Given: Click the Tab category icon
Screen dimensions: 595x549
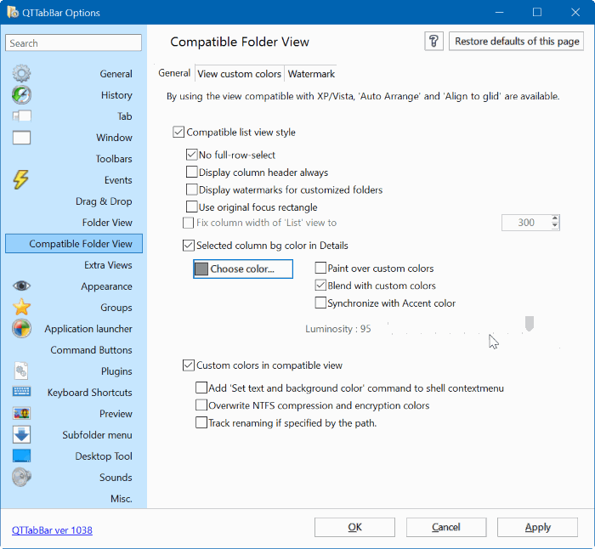Looking at the screenshot, I should pyautogui.click(x=21, y=116).
